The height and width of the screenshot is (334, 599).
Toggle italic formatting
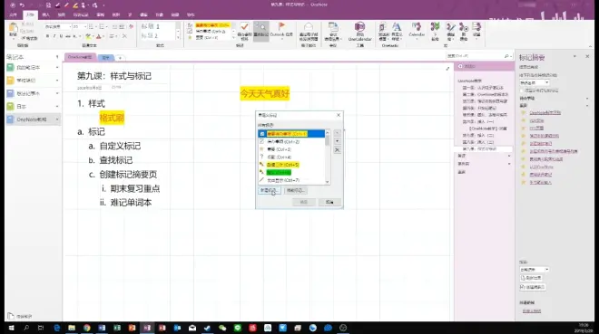coord(54,36)
